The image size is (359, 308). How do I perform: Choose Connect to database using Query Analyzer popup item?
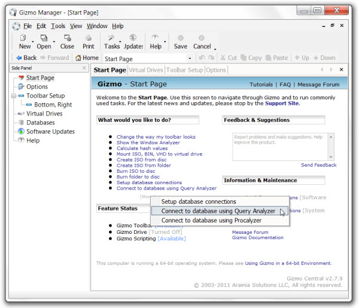[220, 211]
